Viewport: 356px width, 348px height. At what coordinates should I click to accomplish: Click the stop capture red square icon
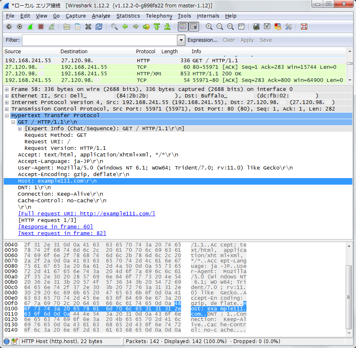click(x=41, y=27)
